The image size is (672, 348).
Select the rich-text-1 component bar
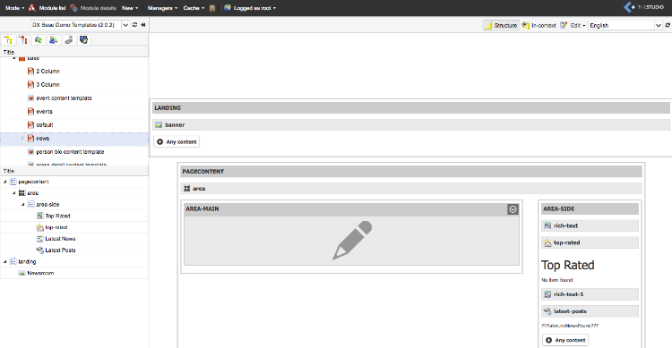(x=590, y=294)
